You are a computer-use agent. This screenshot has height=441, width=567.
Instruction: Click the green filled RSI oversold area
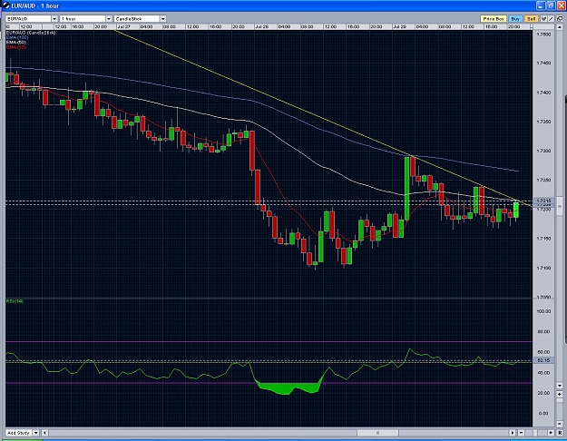(x=289, y=387)
